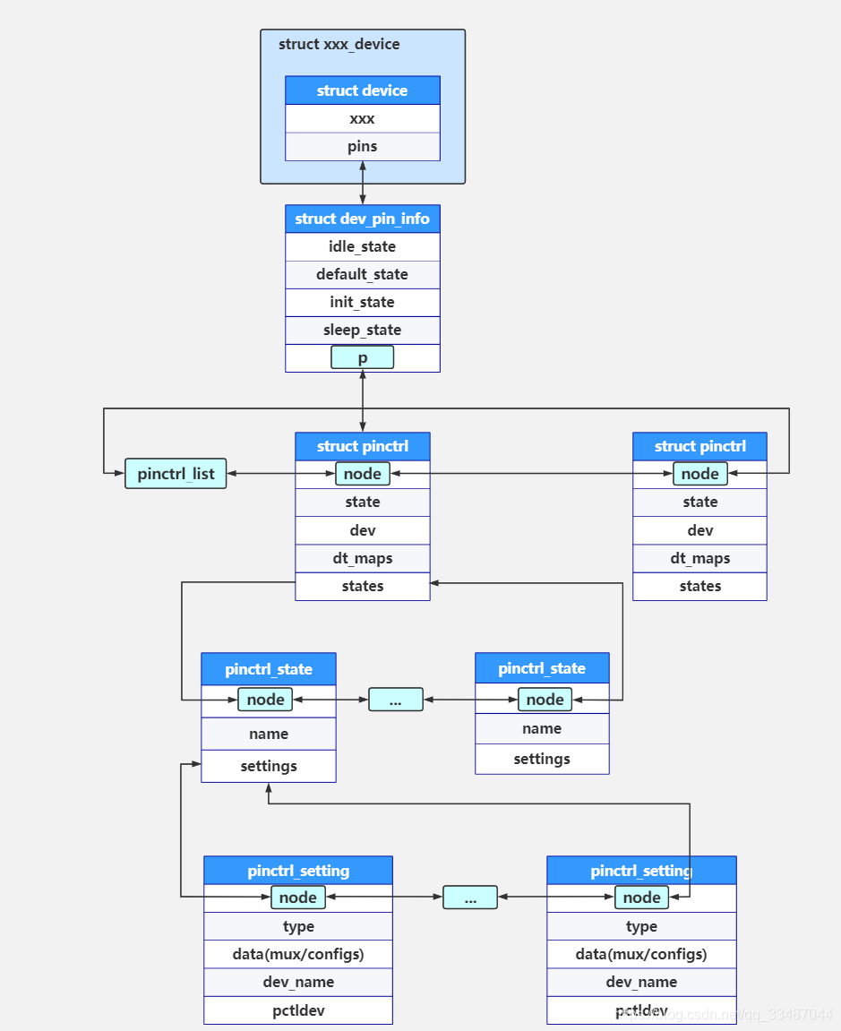Screen dimensions: 841x1031
Task: Select 'state' in the right struct pinctrl
Action: (x=699, y=503)
